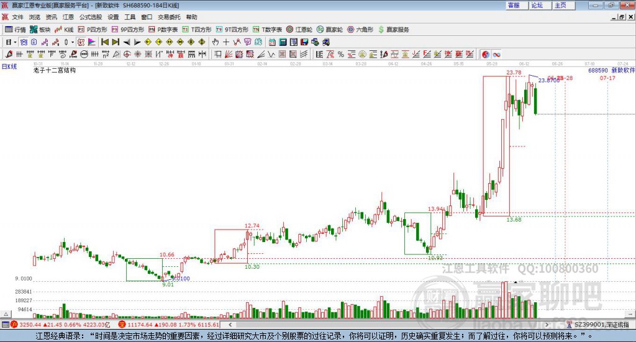The width and height of the screenshot is (636, 342).
Task: Open the T四方形 tool
Action: 197,30
